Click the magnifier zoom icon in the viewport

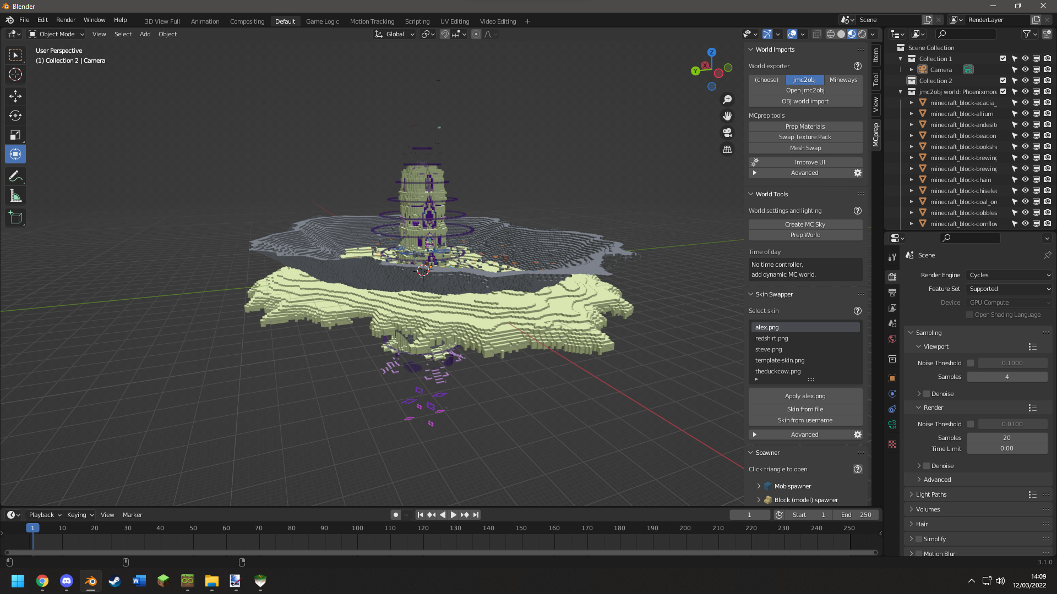coord(727,99)
